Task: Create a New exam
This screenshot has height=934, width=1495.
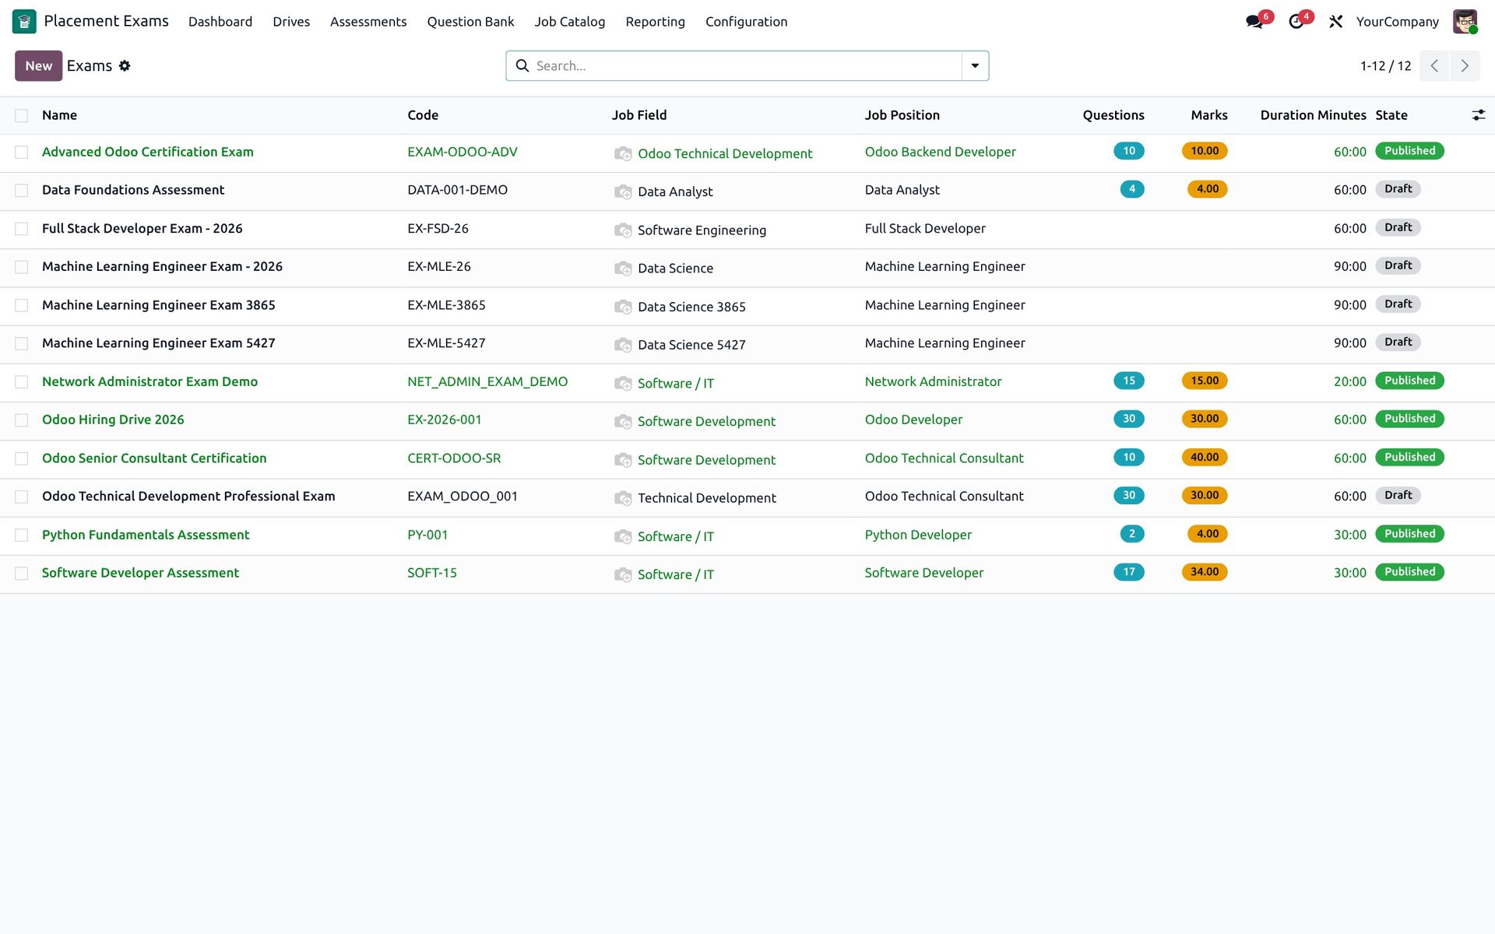Action: click(x=39, y=66)
